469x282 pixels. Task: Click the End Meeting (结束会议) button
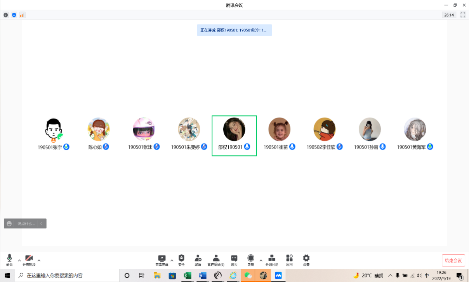pos(453,260)
